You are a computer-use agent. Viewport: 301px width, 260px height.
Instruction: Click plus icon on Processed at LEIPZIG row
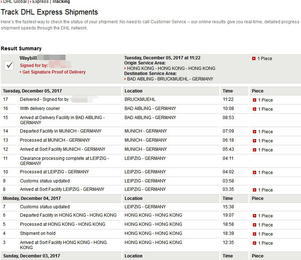pos(254,172)
